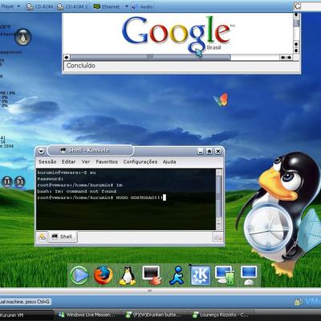Open the Player dropdown menu in VMware

click(10, 6)
